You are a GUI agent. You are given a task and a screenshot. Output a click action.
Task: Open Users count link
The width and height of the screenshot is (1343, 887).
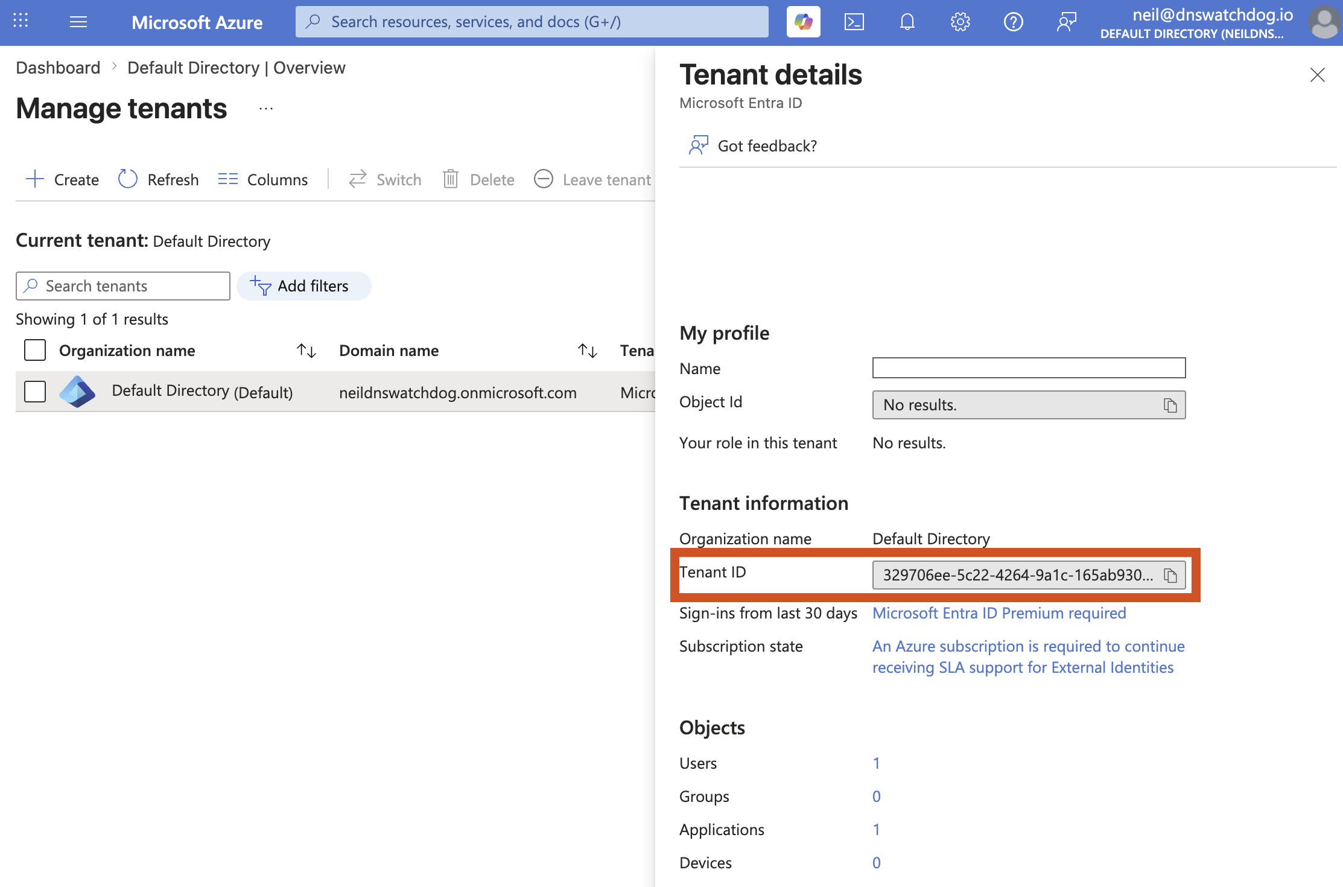click(876, 763)
